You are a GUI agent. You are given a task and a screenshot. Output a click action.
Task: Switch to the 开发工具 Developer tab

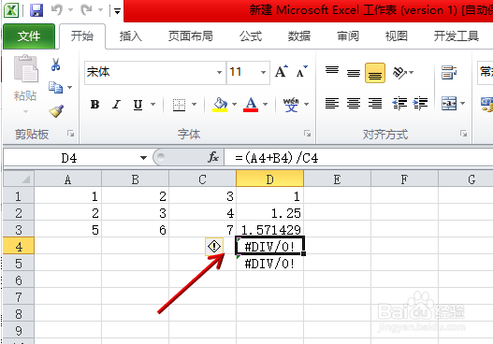(x=457, y=36)
